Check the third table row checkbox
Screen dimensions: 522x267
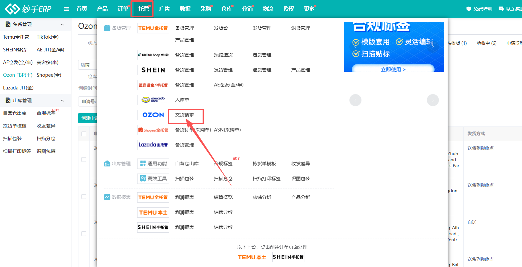coord(84,234)
